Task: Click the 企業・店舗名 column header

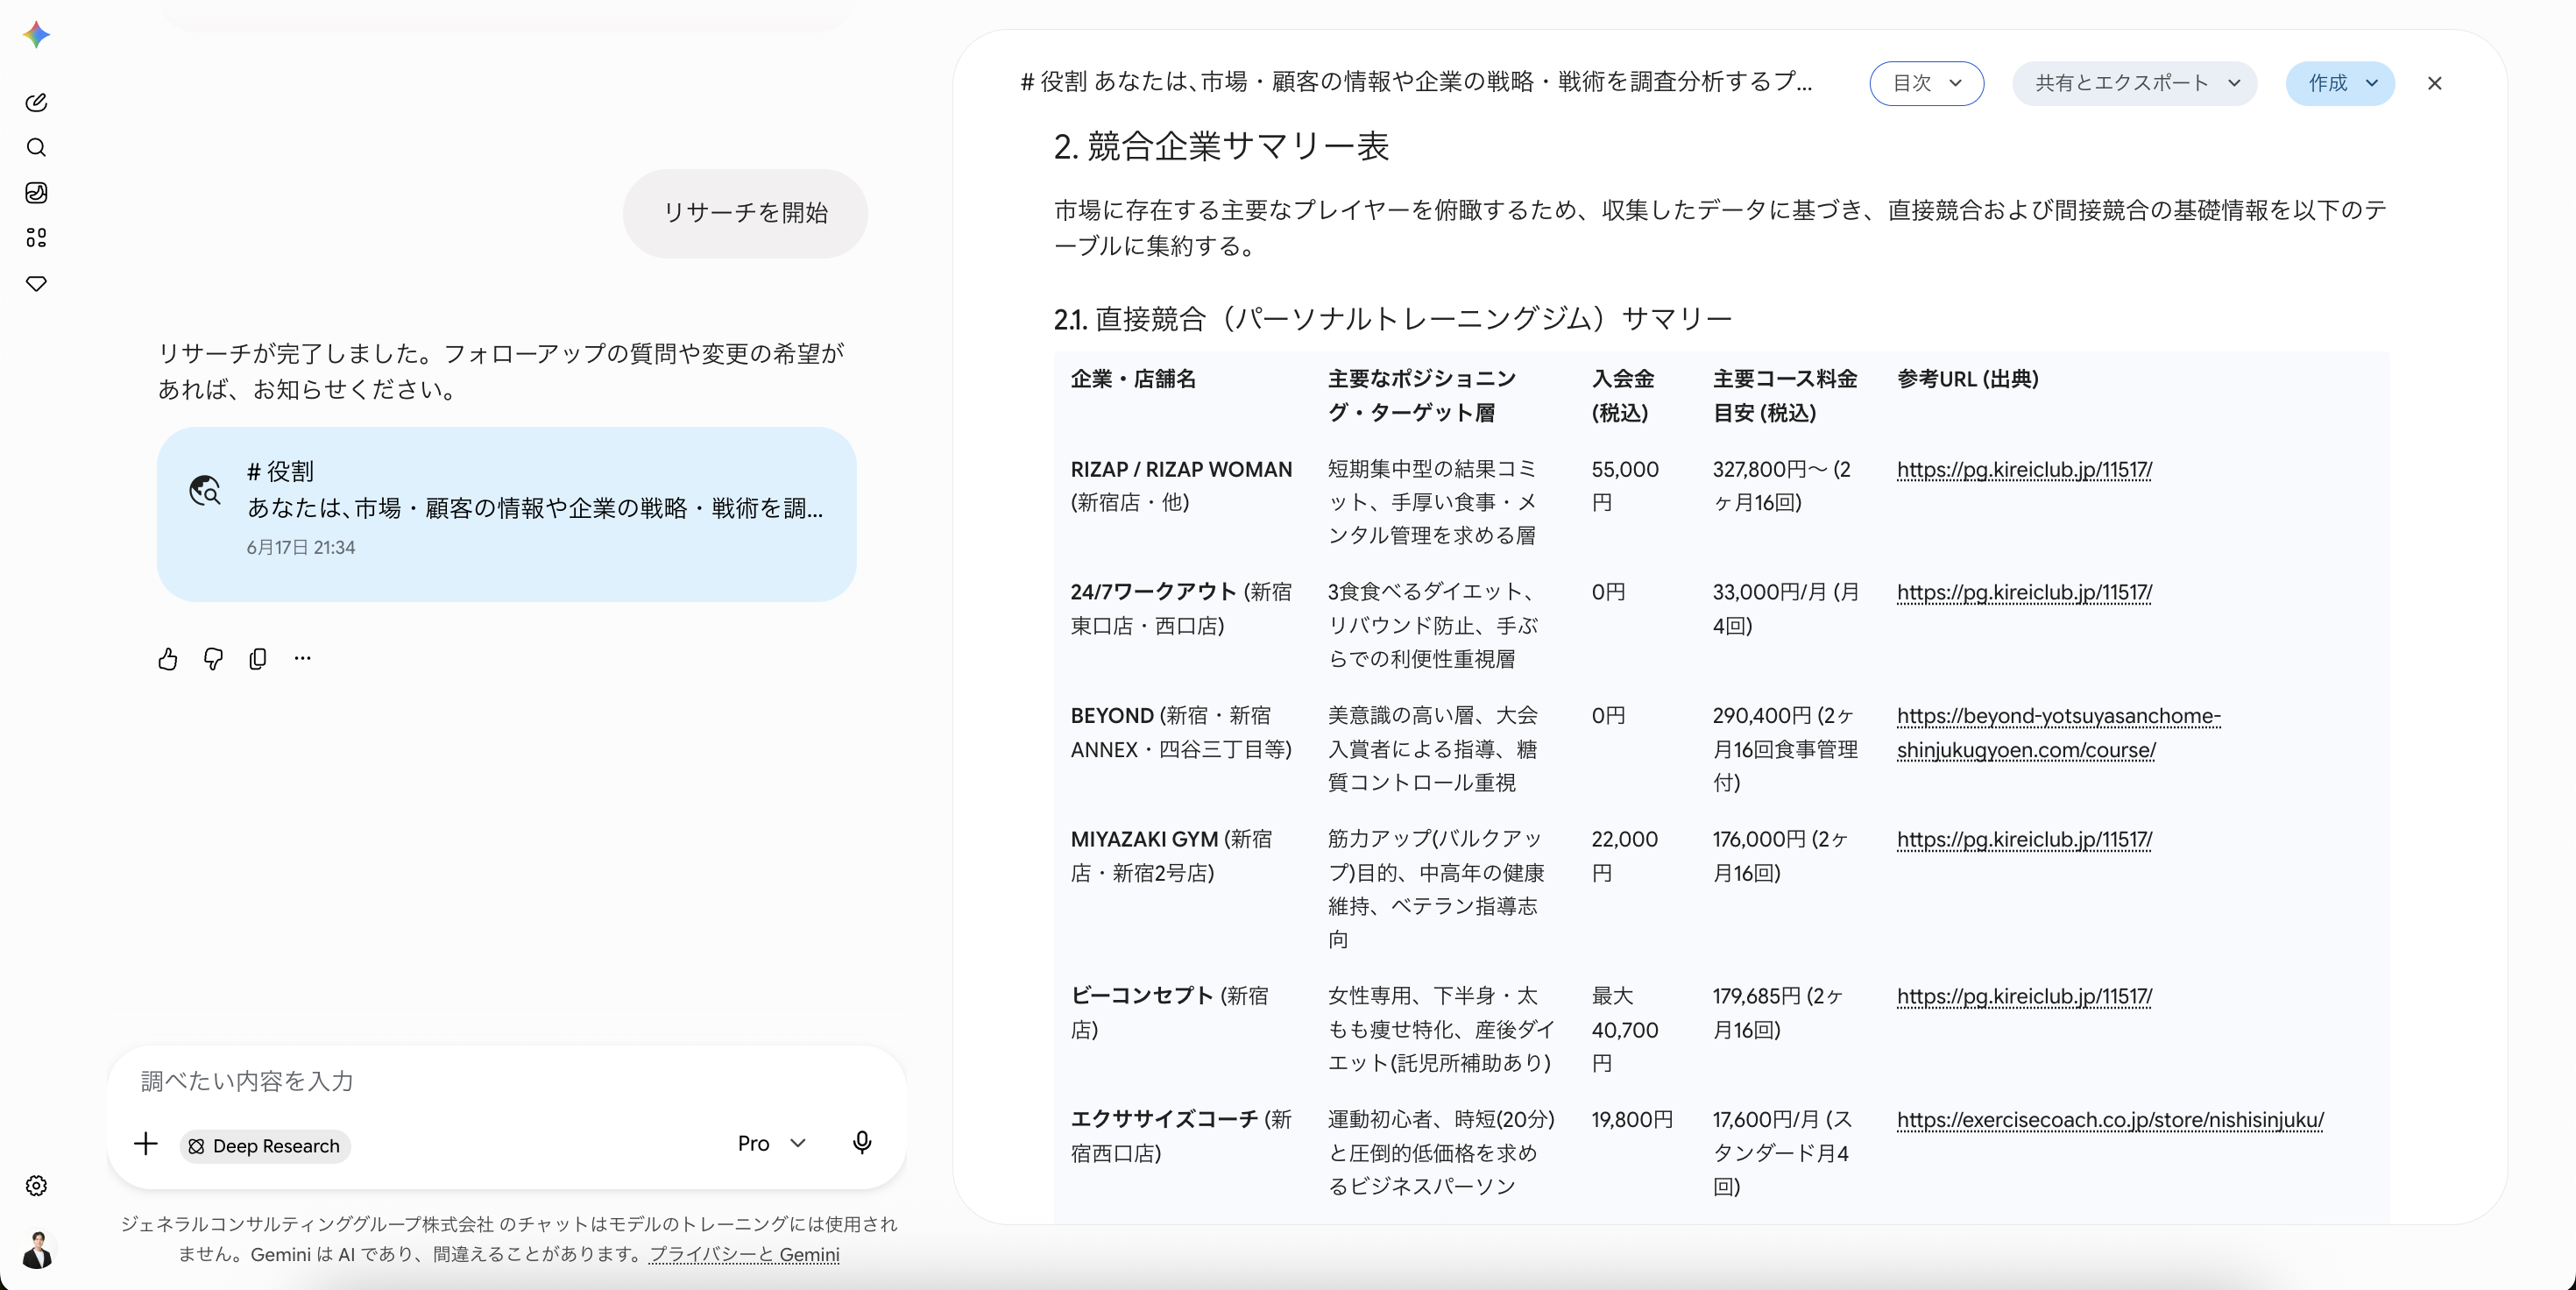Action: click(x=1133, y=379)
